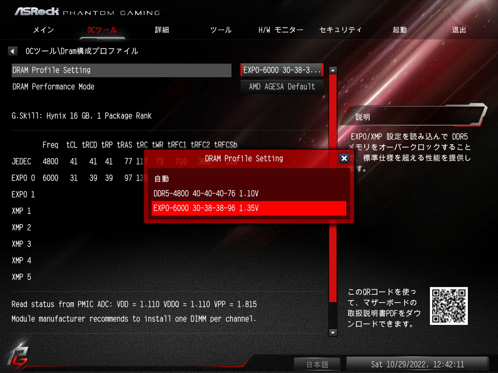
Task: Click the scrollbar down arrow
Action: tap(333, 332)
